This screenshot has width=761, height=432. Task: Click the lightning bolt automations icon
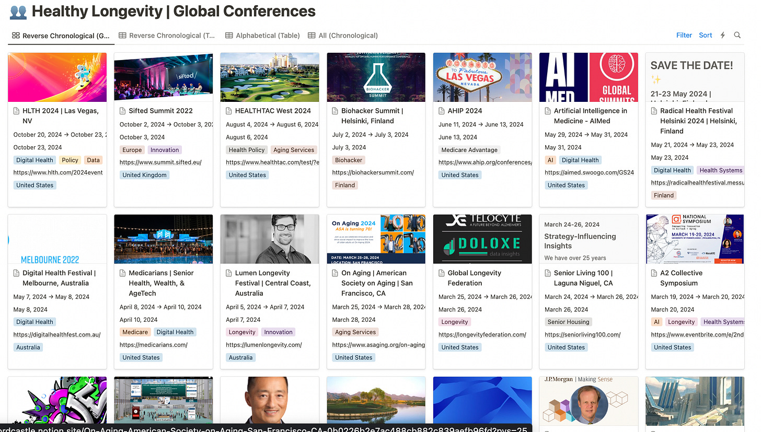tap(723, 35)
